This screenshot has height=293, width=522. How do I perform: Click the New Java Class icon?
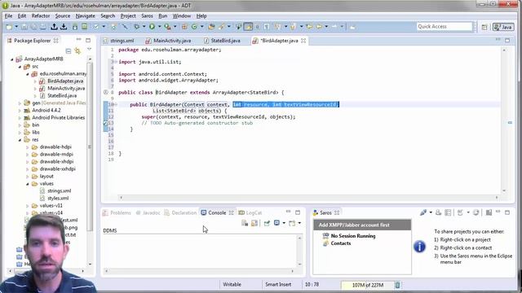click(x=194, y=27)
